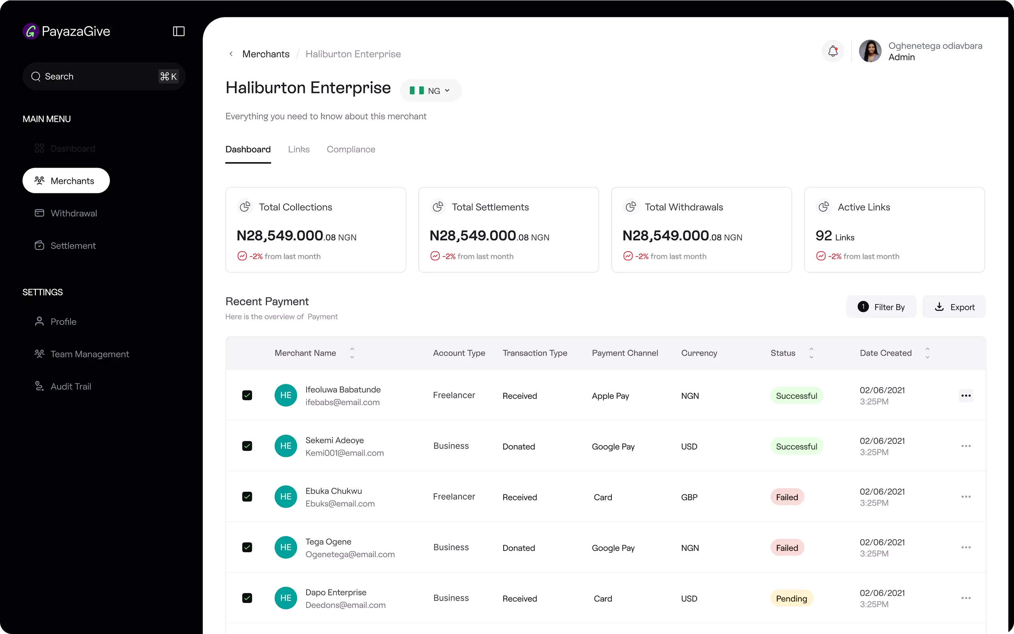Viewport: 1014px width, 634px height.
Task: Switch to Dashboard tab
Action: tap(248, 150)
